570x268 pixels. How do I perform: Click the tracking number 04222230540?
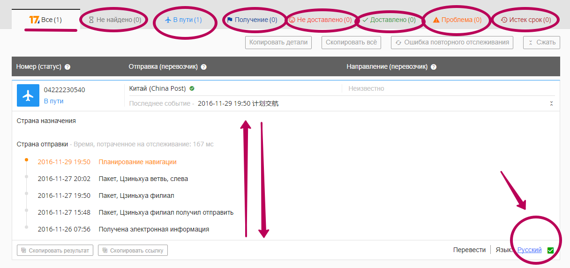click(x=65, y=90)
